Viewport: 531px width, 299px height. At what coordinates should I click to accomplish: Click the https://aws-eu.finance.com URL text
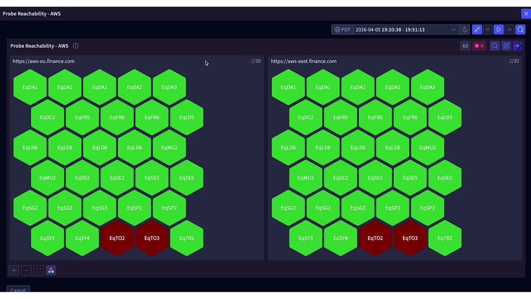[x=44, y=61]
